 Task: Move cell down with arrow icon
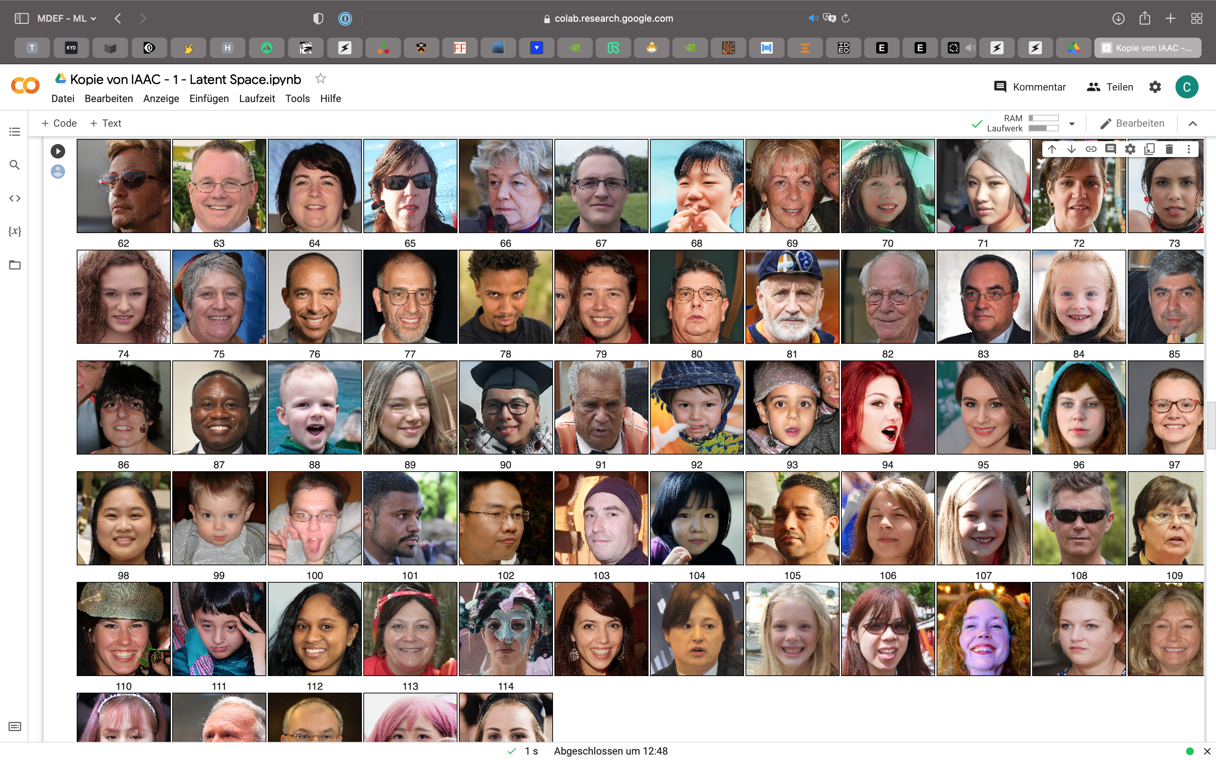1071,149
